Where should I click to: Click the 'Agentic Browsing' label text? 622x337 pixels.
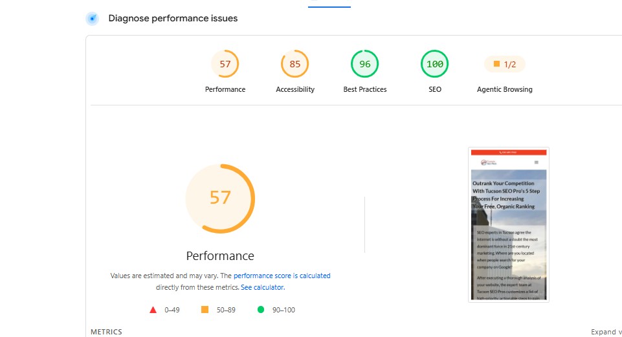coord(505,90)
